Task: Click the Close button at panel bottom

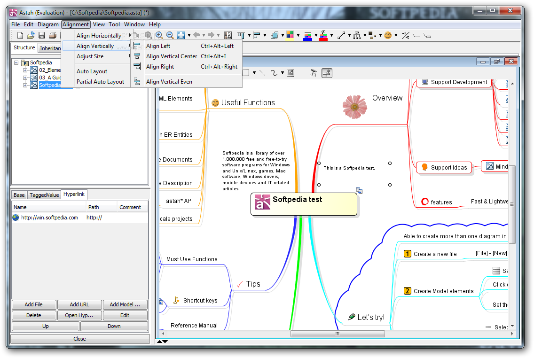Action: 80,339
